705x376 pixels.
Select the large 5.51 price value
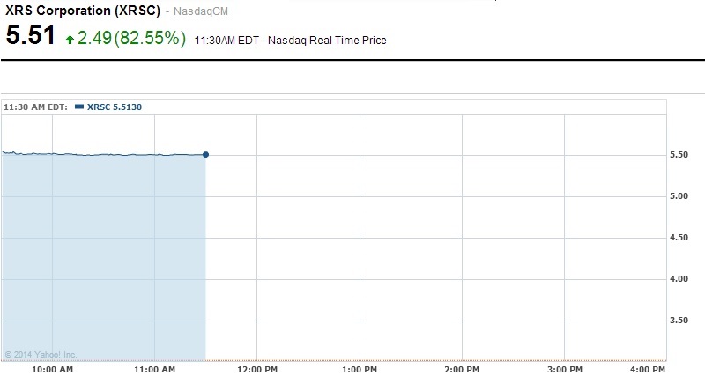point(30,37)
